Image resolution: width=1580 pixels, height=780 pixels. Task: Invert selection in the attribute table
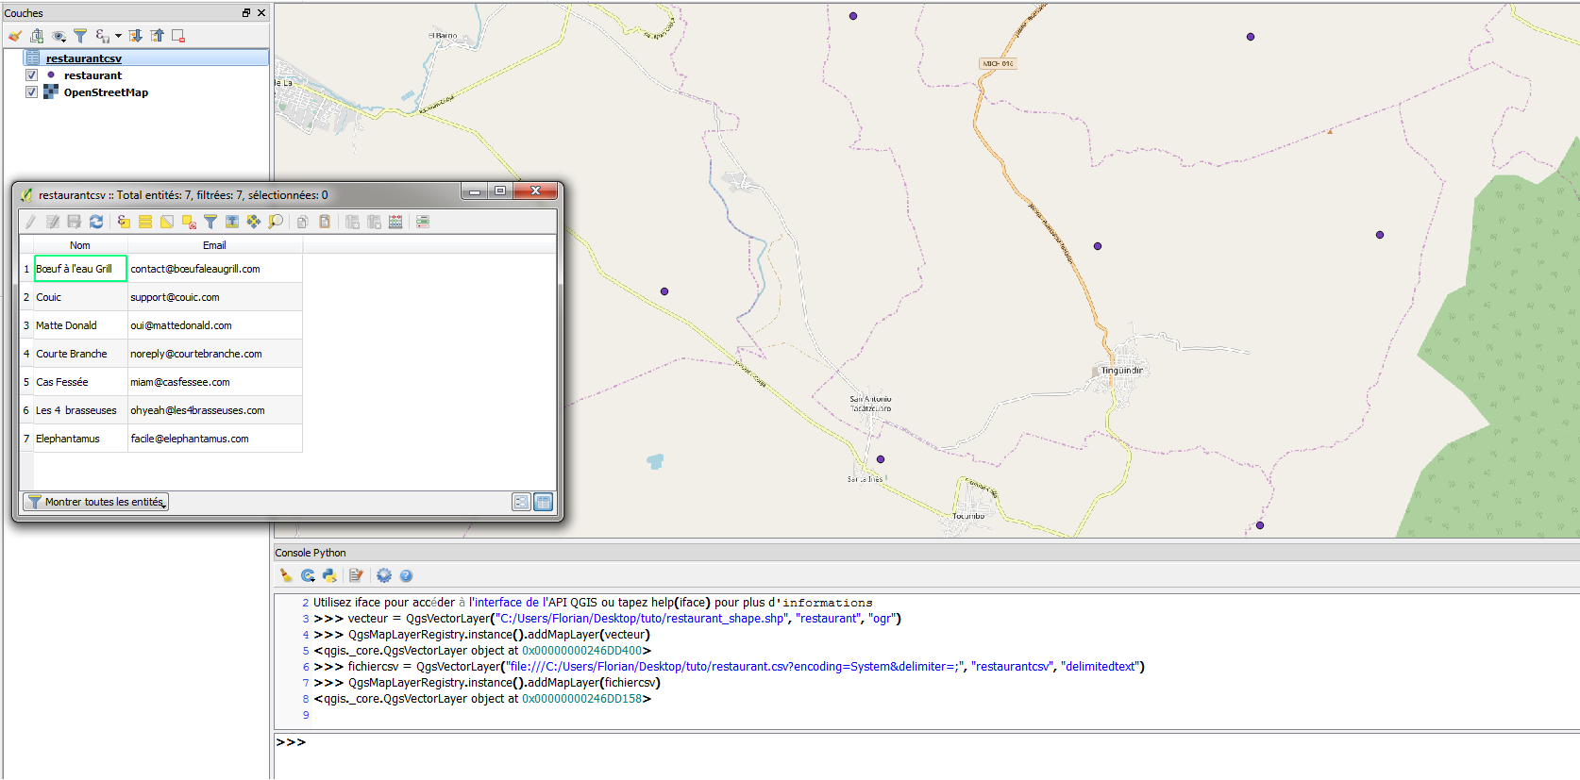click(x=167, y=222)
